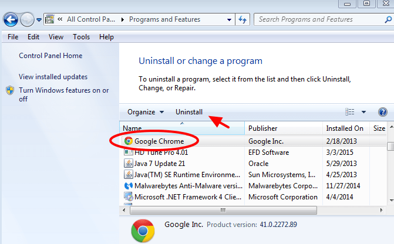Focus the Search Programs and Features box
Viewport: 394px width, 244px height.
pyautogui.click(x=319, y=19)
